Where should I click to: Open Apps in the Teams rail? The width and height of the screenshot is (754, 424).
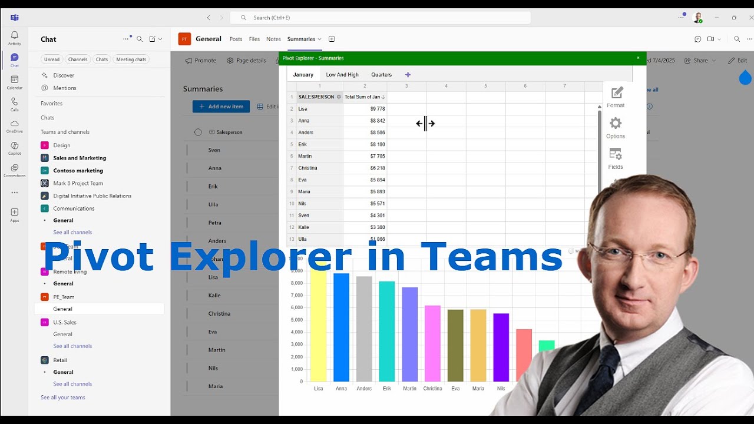pos(15,215)
